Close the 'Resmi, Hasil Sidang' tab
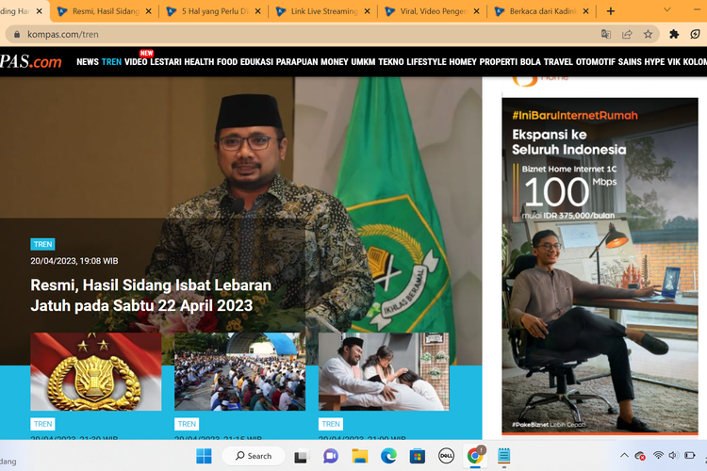 148,11
